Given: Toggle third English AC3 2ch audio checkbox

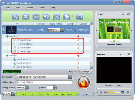Looking at the screenshot, I should [x=15, y=67].
